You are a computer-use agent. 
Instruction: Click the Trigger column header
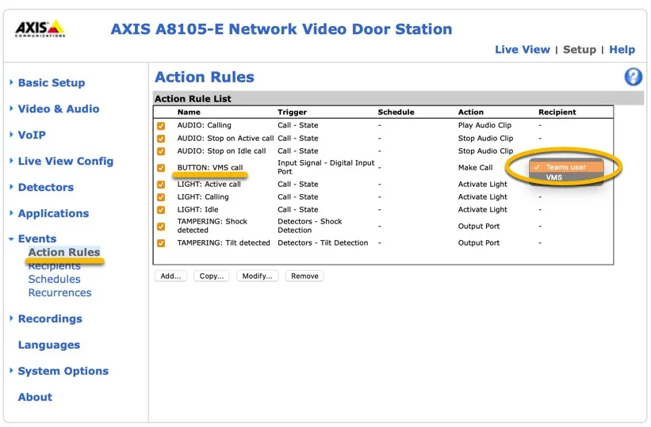[293, 112]
